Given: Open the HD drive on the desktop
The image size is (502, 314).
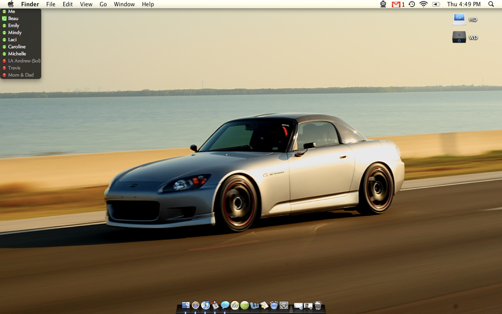Looking at the screenshot, I should click(x=459, y=19).
